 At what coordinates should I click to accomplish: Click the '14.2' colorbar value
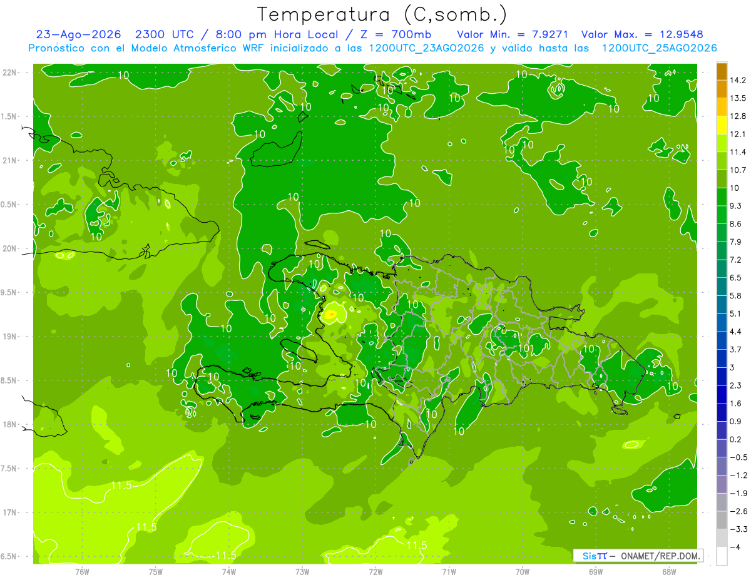tap(738, 80)
